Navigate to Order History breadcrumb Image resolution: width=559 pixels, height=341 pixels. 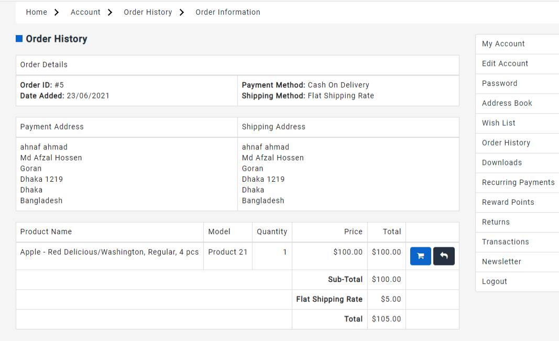tap(148, 12)
